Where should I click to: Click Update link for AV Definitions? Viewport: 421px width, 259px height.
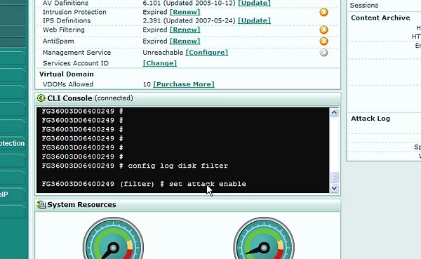click(254, 4)
